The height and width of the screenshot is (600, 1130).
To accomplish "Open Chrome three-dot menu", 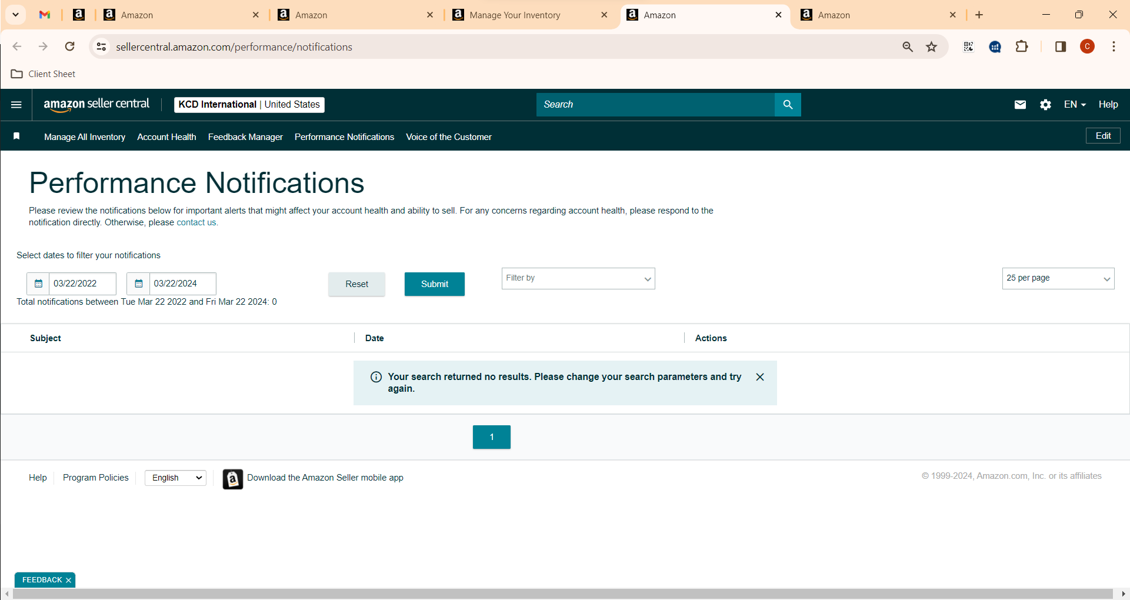I will tap(1114, 46).
